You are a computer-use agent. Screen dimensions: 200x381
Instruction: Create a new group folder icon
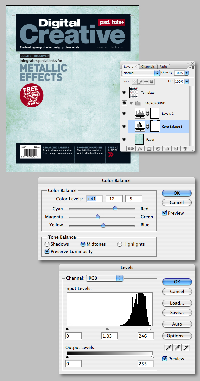tap(167, 149)
